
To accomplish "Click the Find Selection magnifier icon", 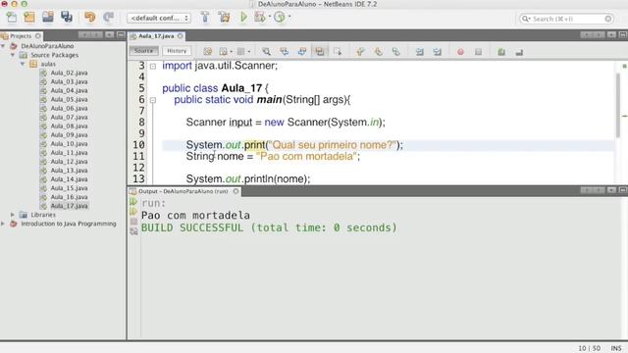I will coord(266,52).
